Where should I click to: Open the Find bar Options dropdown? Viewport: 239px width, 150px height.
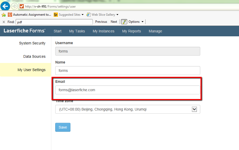pos(136,22)
